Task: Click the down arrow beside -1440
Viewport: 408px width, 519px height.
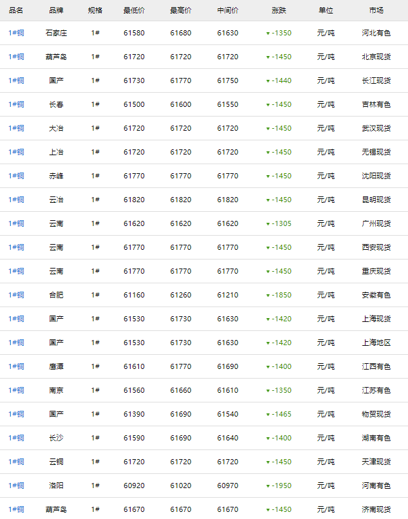Action: 268,81
